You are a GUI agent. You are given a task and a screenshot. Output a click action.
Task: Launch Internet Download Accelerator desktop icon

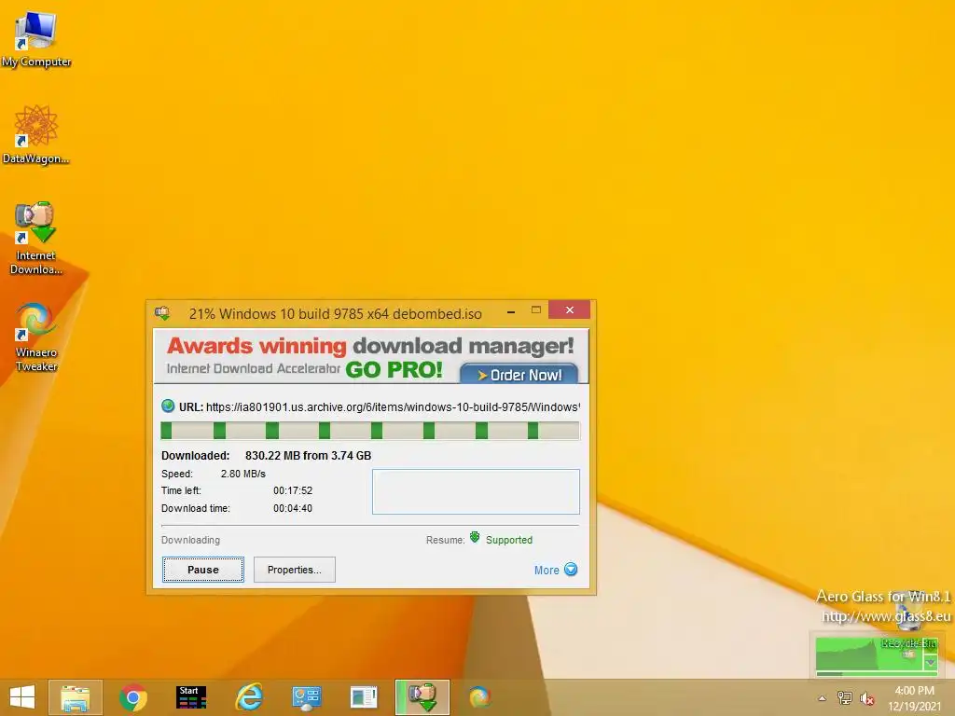36,238
